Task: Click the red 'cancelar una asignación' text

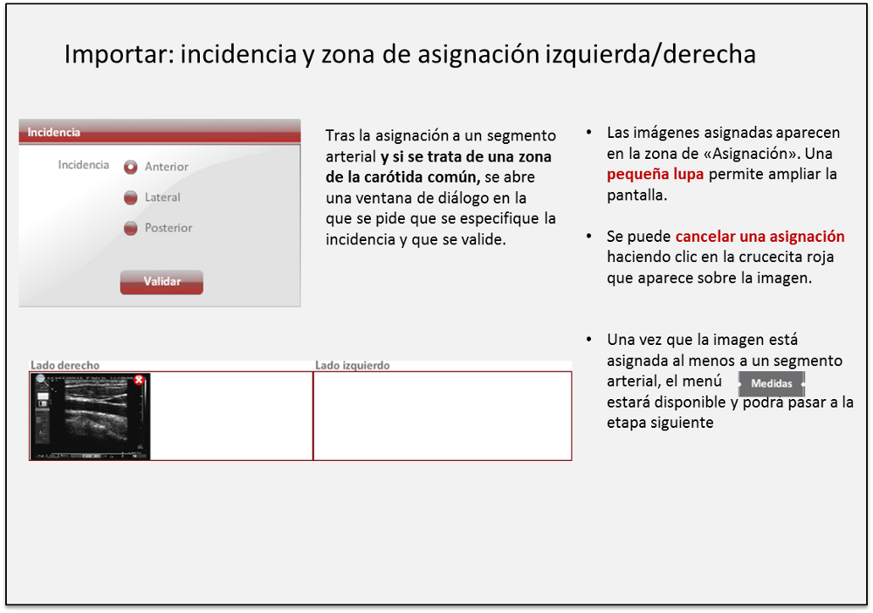Action: click(760, 237)
